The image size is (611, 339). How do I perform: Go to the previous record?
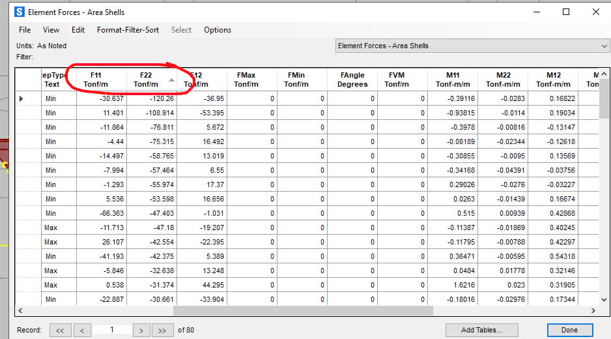coord(81,331)
